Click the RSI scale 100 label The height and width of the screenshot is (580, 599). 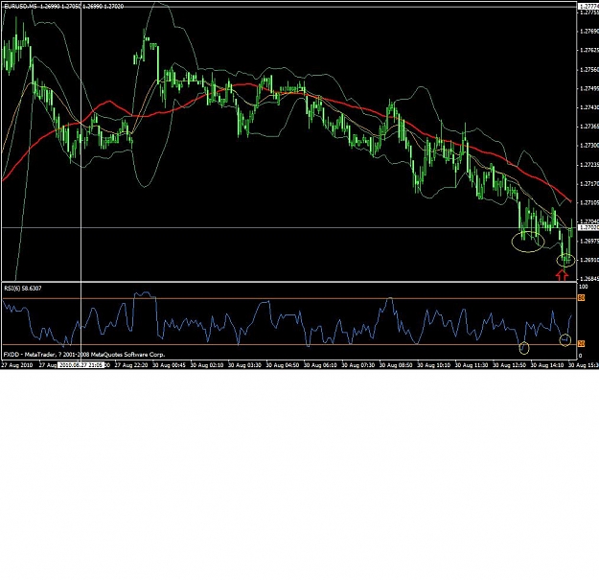(584, 287)
